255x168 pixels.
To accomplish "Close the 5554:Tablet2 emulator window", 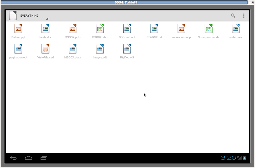I will click(x=253, y=2).
